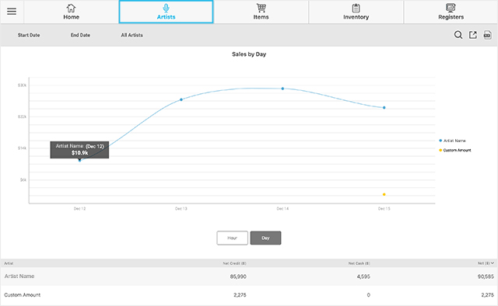Open the Inventory clipboard tab
Screen dimensions: 498x306
(x=356, y=12)
